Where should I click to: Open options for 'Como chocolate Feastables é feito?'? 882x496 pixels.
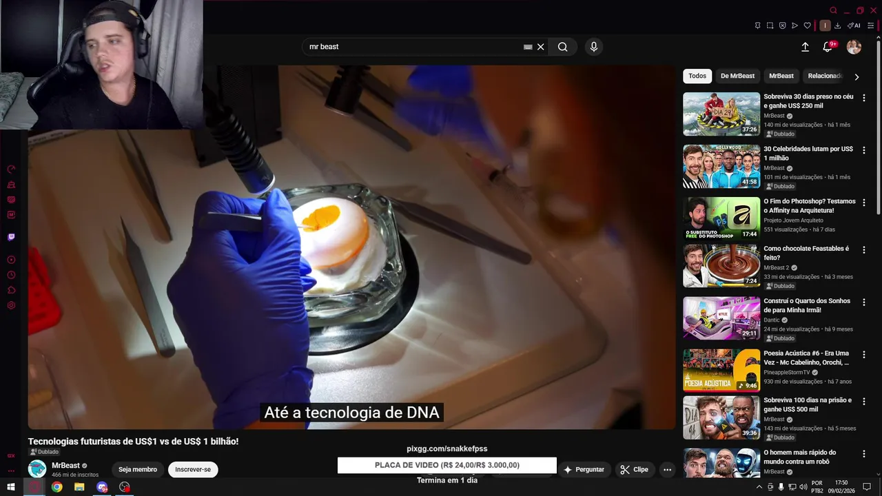coord(864,249)
